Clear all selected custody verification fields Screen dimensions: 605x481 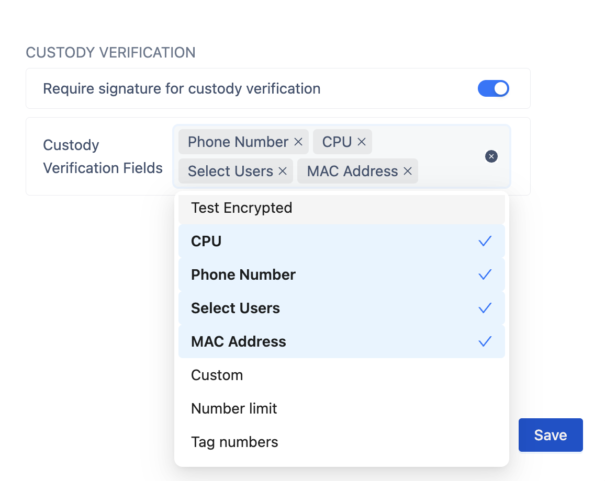491,156
